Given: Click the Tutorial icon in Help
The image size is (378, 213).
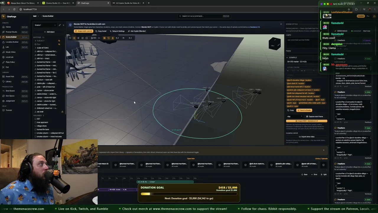Looking at the screenshot, I should click(4, 110).
